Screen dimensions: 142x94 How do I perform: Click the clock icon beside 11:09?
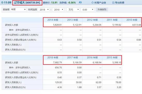tap(2, 2)
